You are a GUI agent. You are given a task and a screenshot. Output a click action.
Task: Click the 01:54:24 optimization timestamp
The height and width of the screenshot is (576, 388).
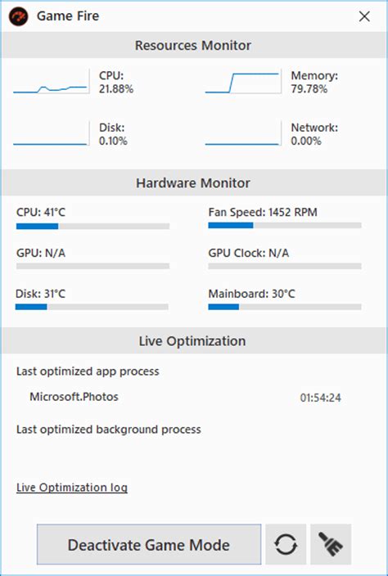click(320, 398)
